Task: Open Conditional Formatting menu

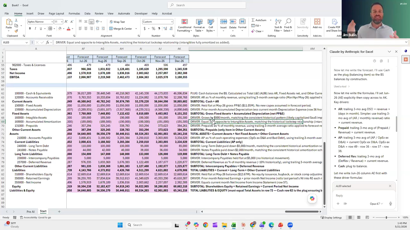Action: click(184, 25)
